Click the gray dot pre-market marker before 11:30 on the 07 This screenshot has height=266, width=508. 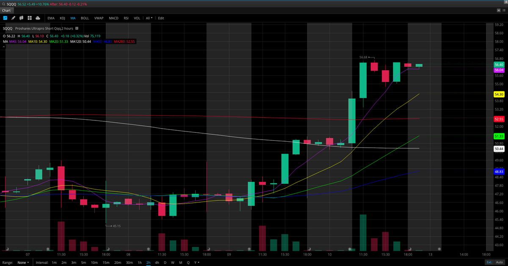pyautogui.click(x=48, y=249)
